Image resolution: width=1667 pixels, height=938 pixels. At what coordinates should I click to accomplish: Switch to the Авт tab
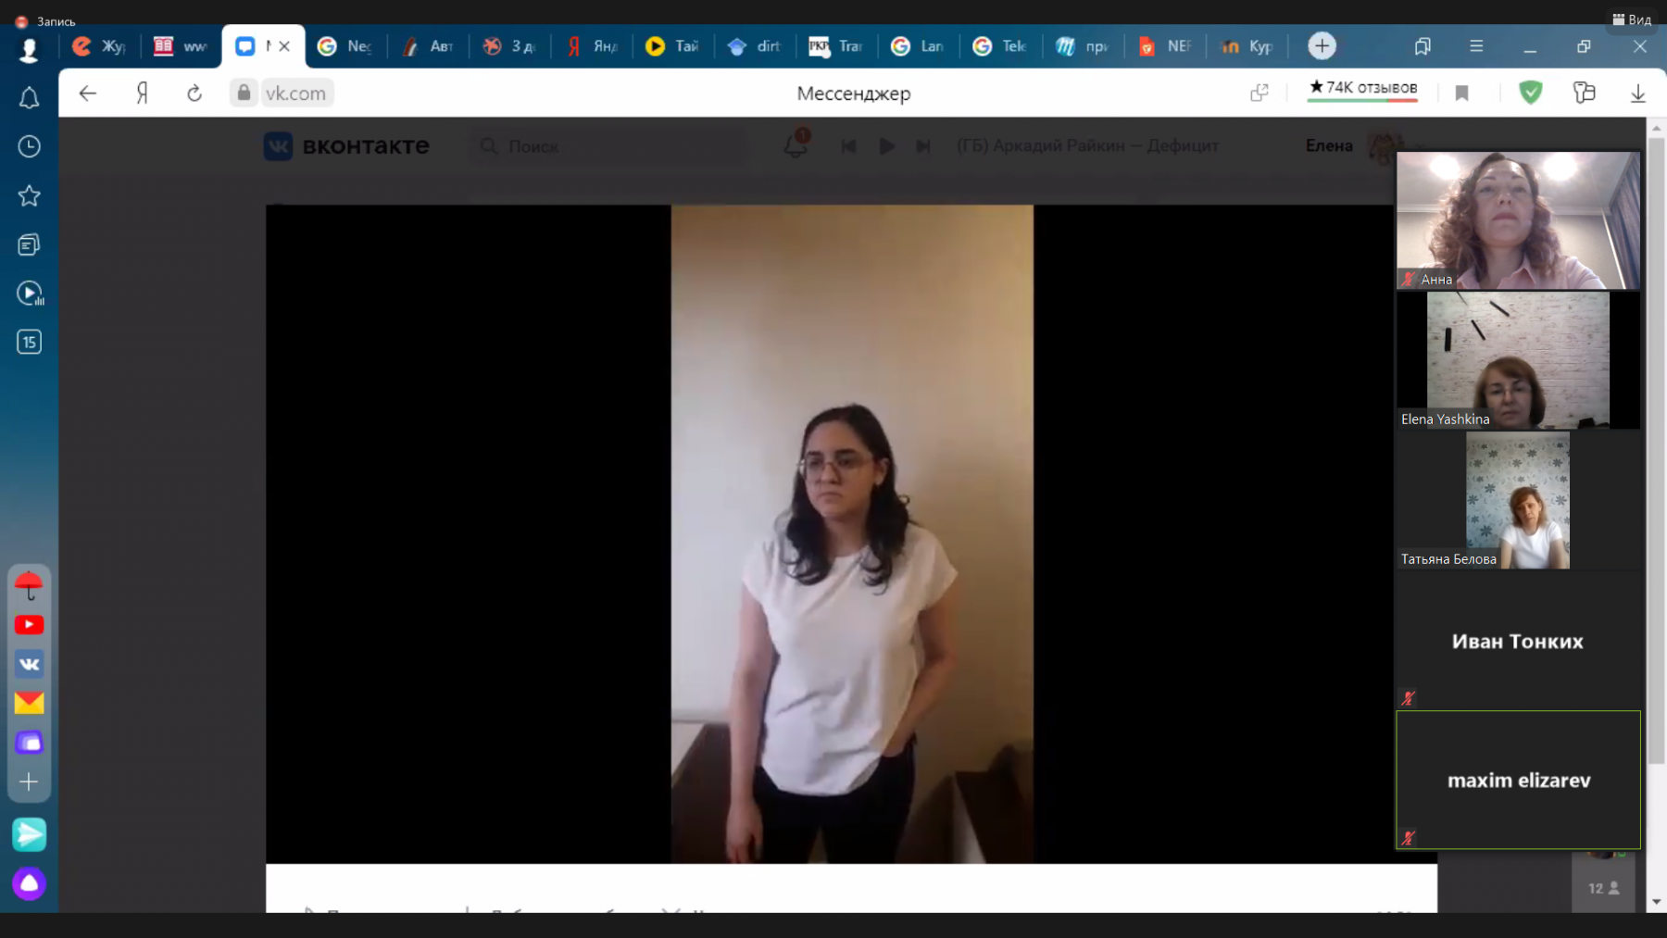point(428,45)
